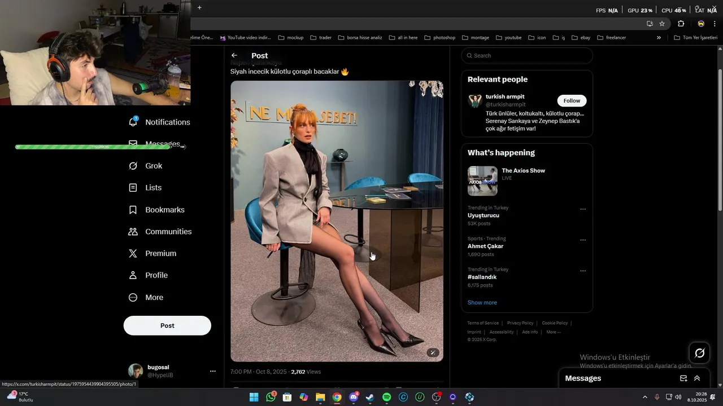
Task: Go to your Profile page
Action: point(149,275)
